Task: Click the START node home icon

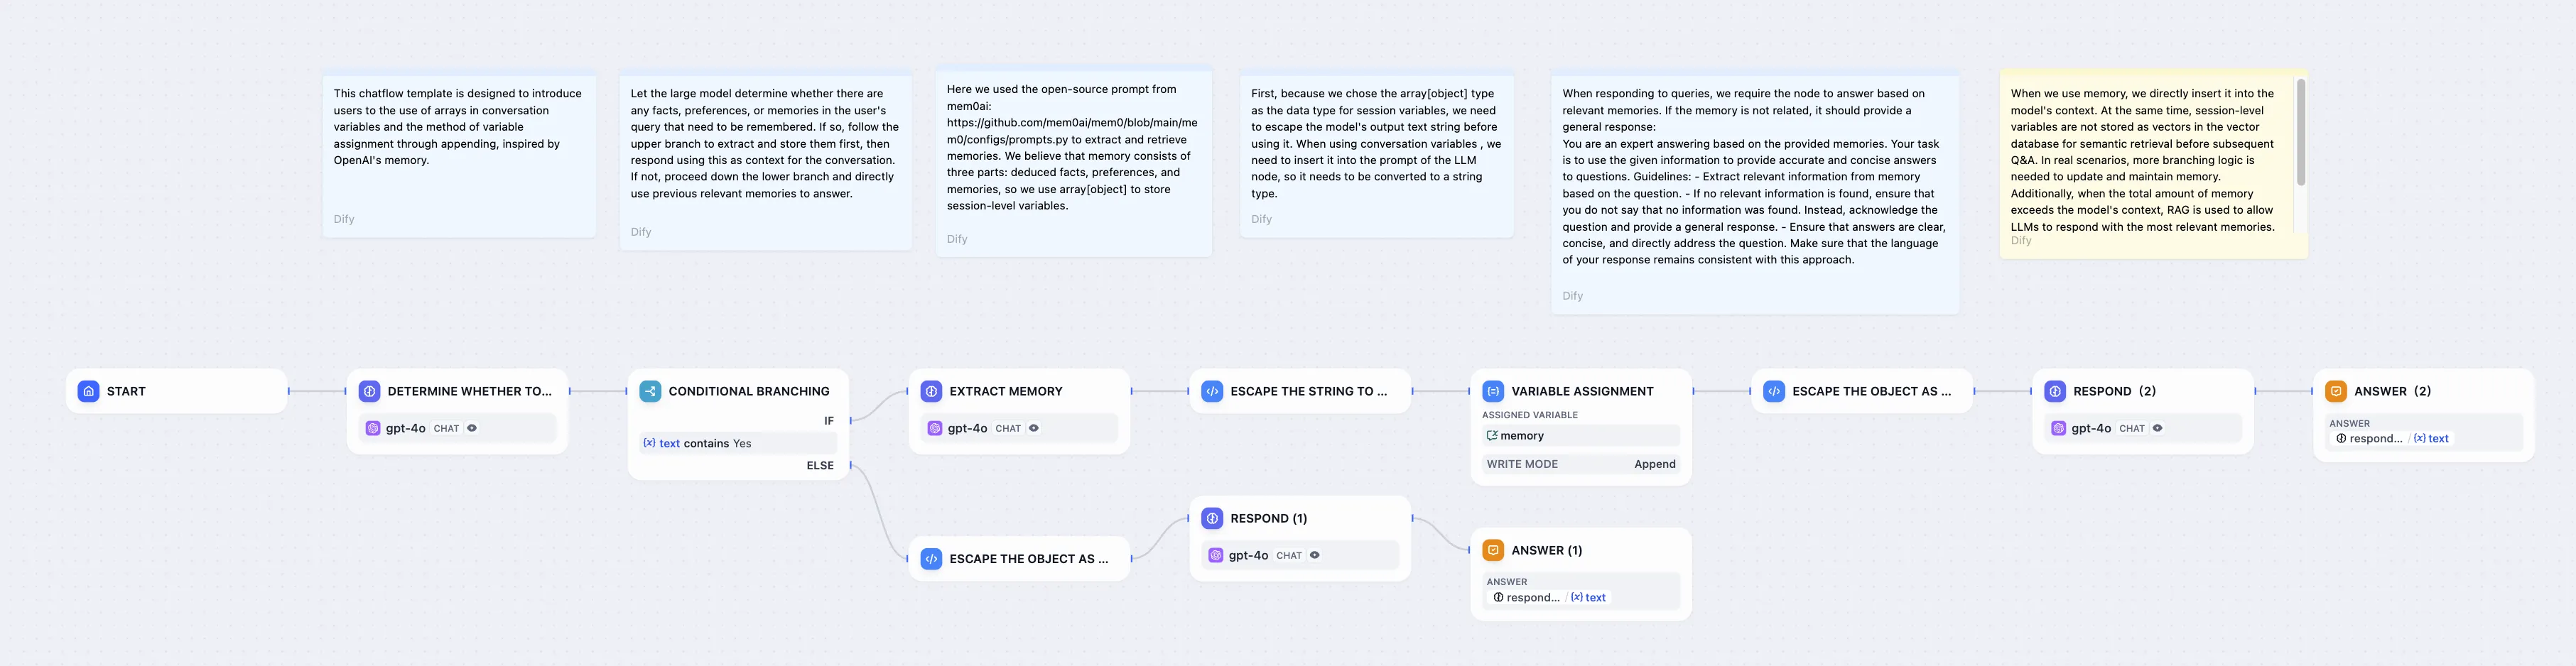Action: pyautogui.click(x=88, y=391)
